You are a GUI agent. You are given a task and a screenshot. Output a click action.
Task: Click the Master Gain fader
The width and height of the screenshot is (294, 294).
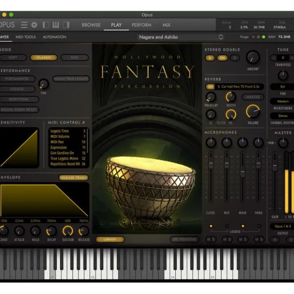(x=275, y=165)
